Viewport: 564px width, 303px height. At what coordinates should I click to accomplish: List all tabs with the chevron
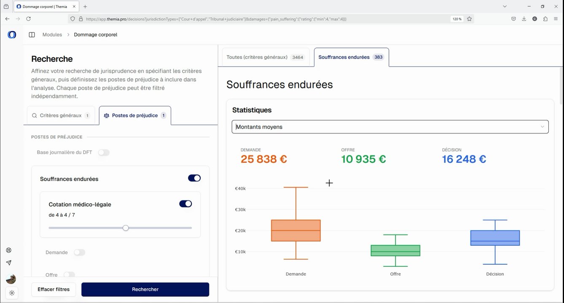coord(505,6)
